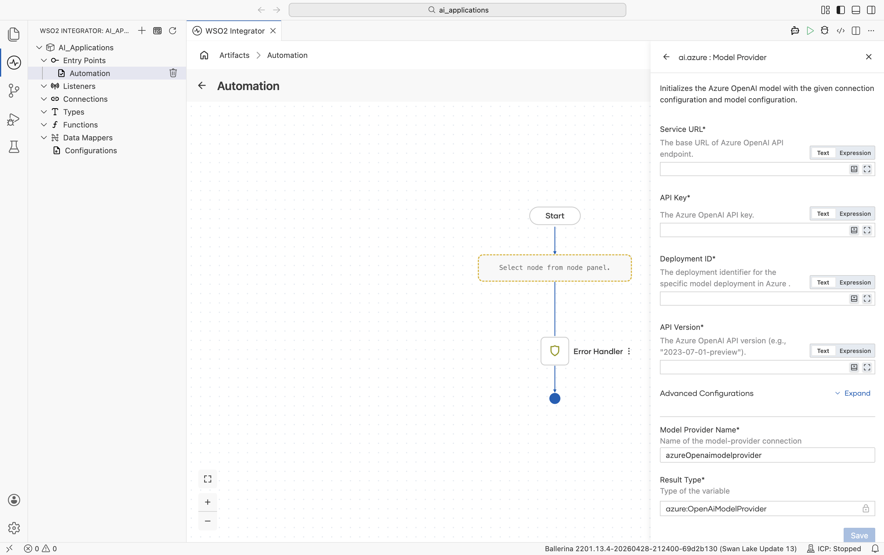This screenshot has height=555, width=884.
Task: Zoom out on the diagram
Action: (208, 521)
